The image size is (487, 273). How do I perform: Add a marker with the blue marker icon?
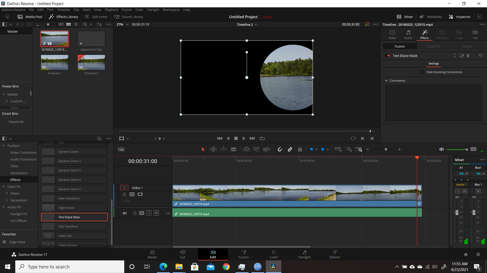(x=323, y=149)
